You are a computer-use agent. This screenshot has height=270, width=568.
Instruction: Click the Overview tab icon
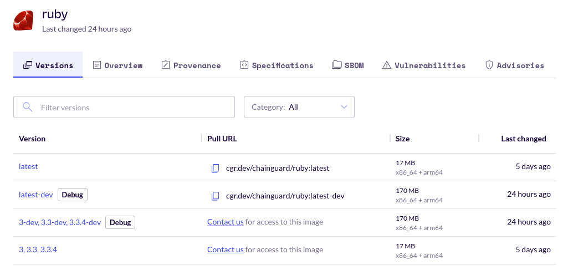coord(97,65)
